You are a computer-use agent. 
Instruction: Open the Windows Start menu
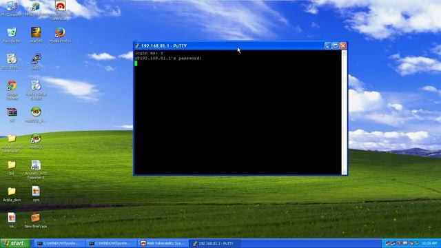click(x=15, y=243)
